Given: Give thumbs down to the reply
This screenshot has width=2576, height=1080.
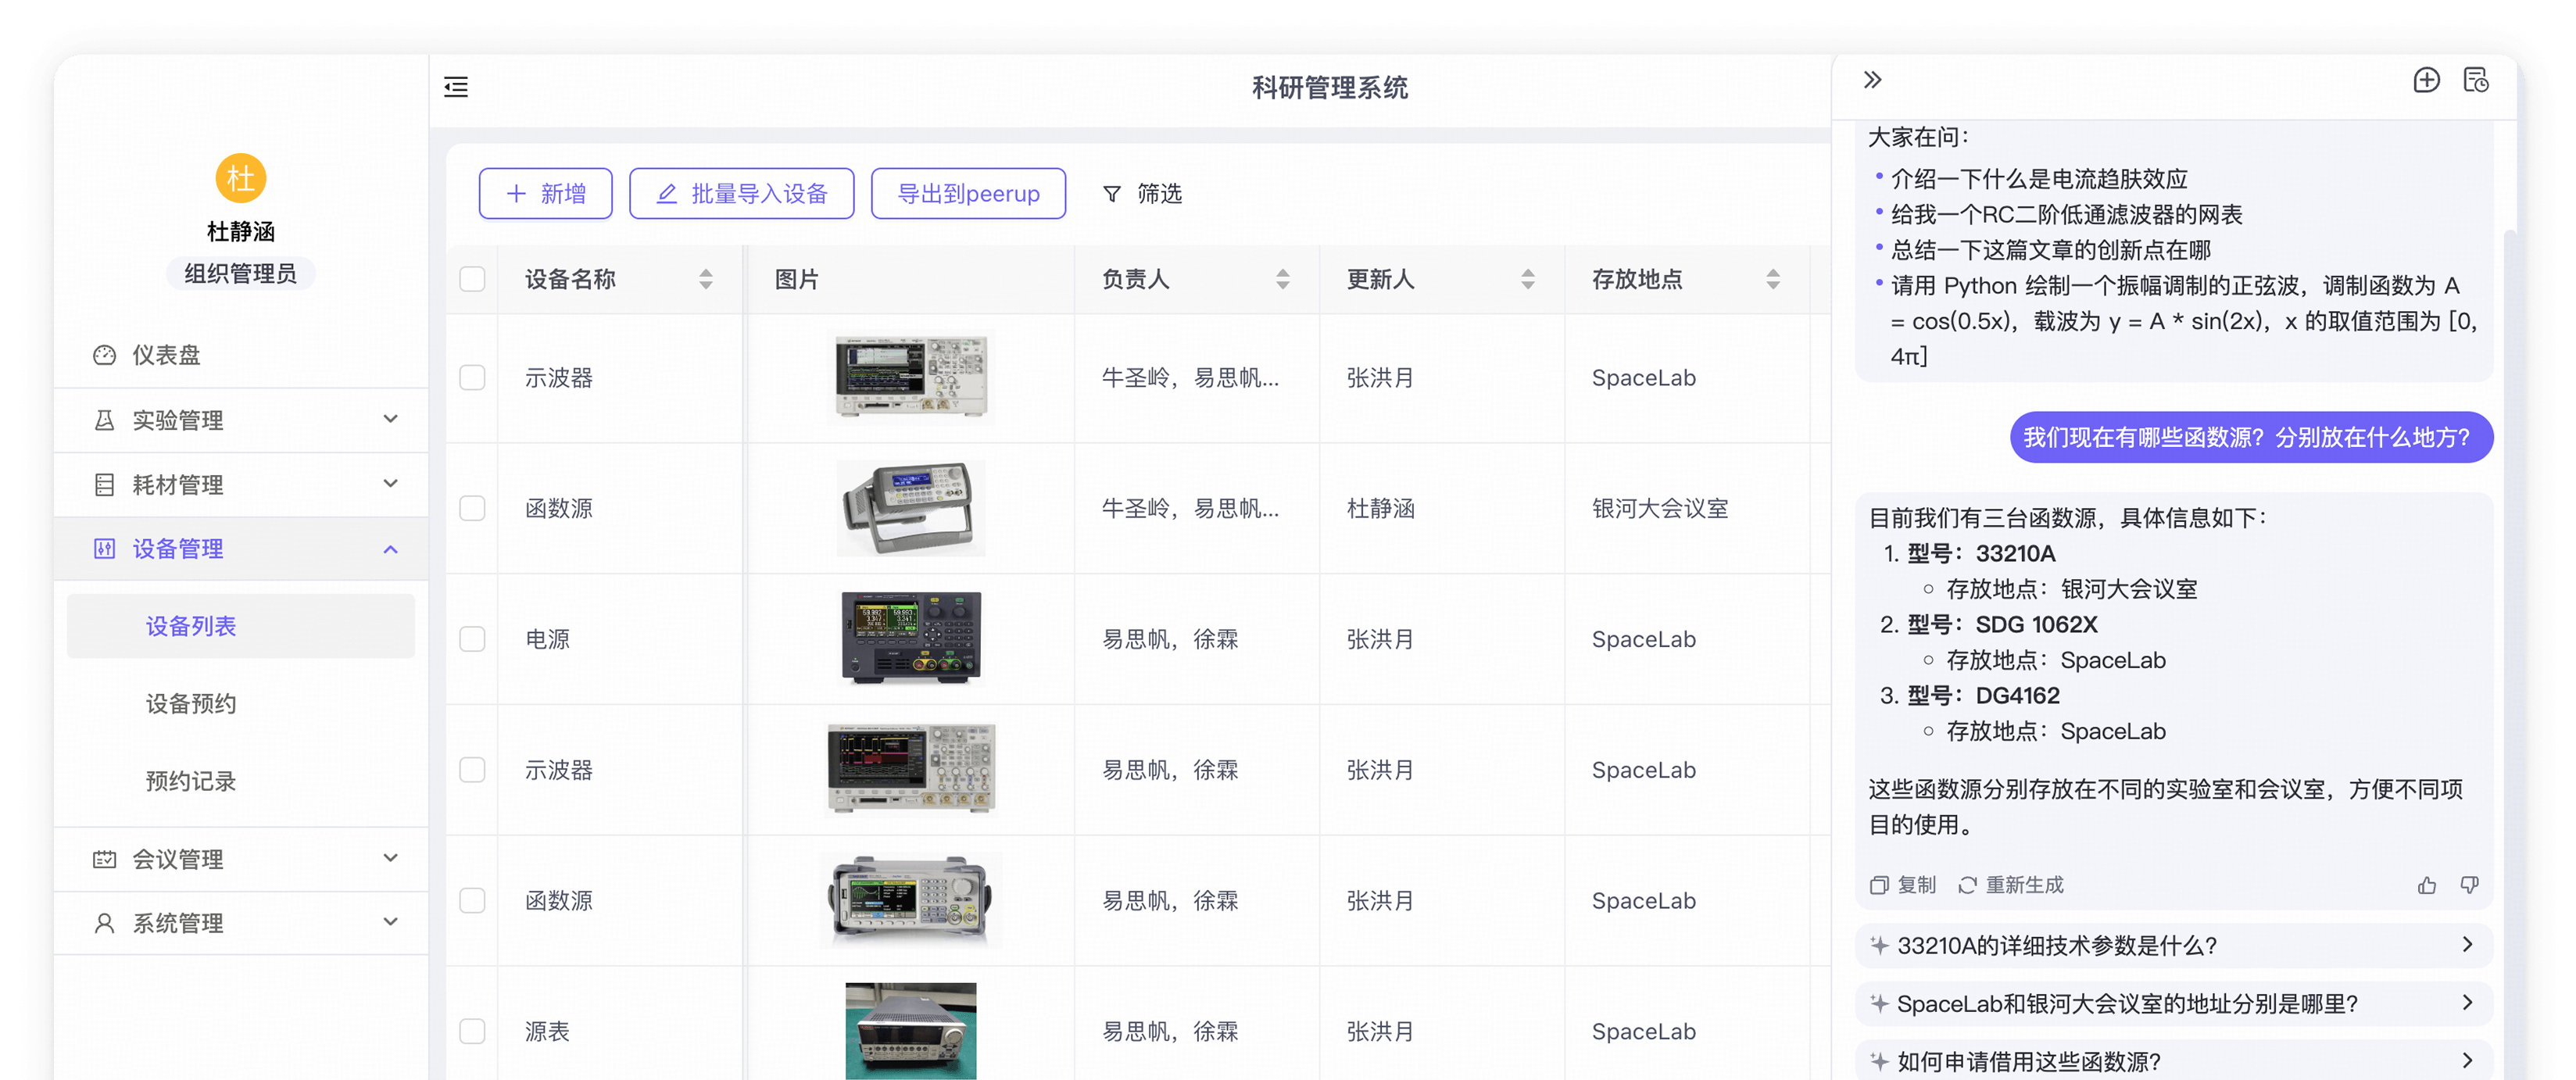Looking at the screenshot, I should [x=2469, y=885].
